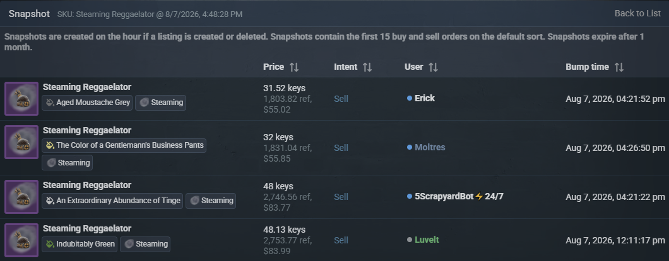The height and width of the screenshot is (261, 669).
Task: Sort listings by Price arrows icon
Action: (294, 67)
